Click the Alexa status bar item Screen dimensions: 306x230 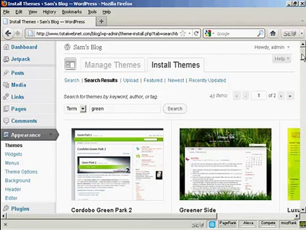[x=248, y=224]
